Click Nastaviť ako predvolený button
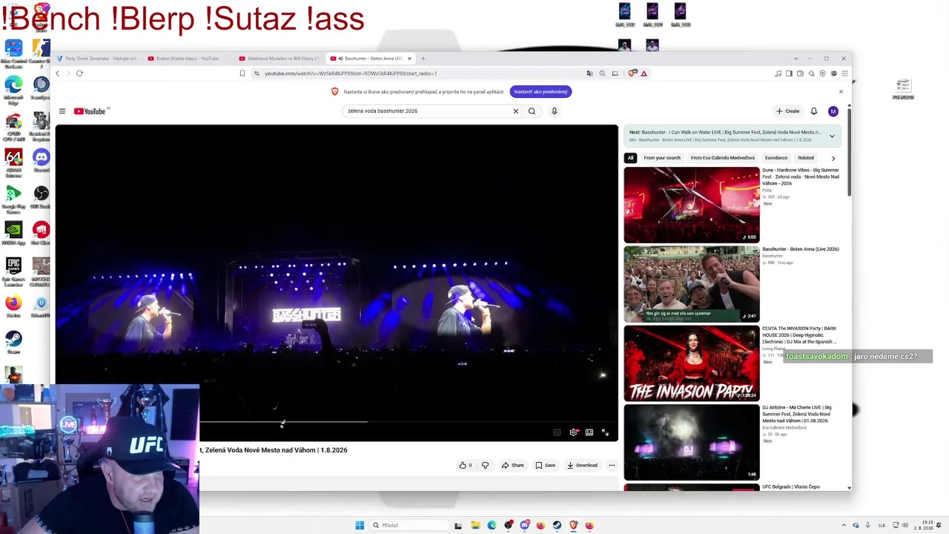The width and height of the screenshot is (949, 534). click(x=540, y=92)
